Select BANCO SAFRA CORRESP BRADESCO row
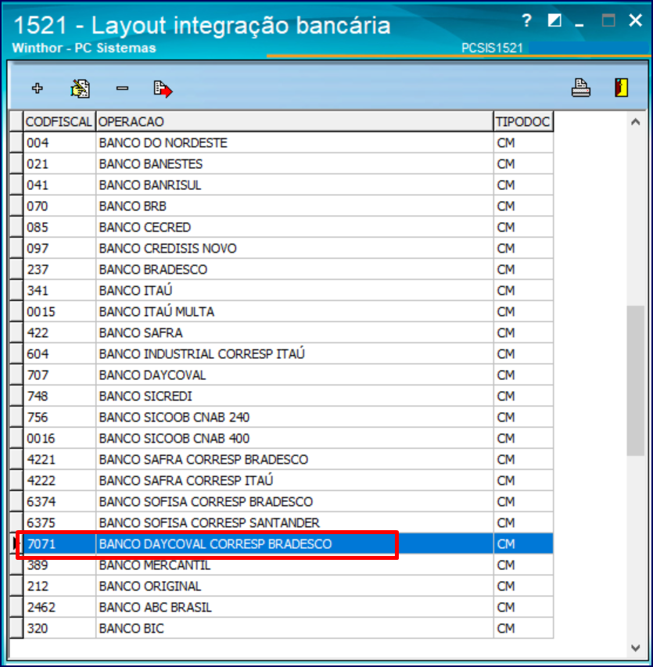This screenshot has height=667, width=653. point(282,460)
